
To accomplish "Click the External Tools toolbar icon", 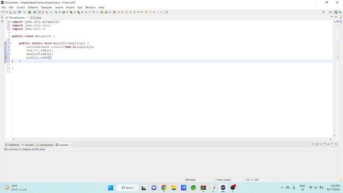I will pyautogui.click(x=79, y=12).
